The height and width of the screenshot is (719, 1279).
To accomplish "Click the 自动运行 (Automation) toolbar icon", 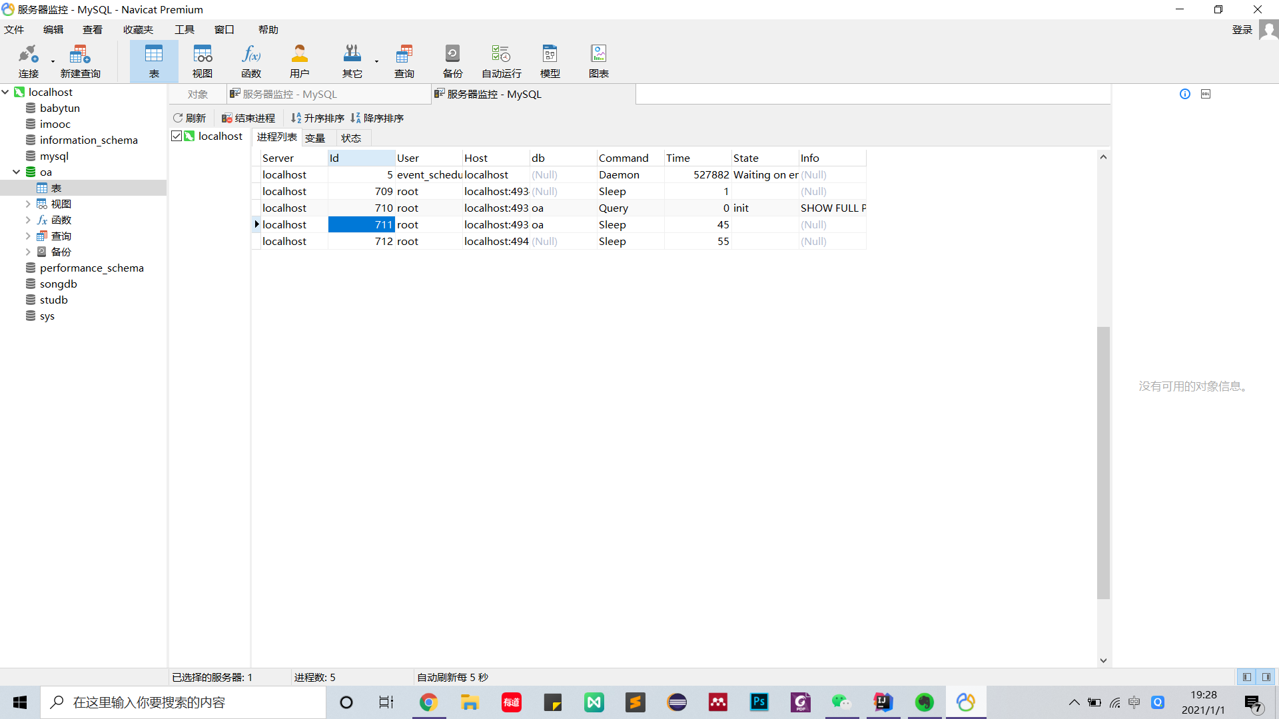I will pyautogui.click(x=501, y=61).
